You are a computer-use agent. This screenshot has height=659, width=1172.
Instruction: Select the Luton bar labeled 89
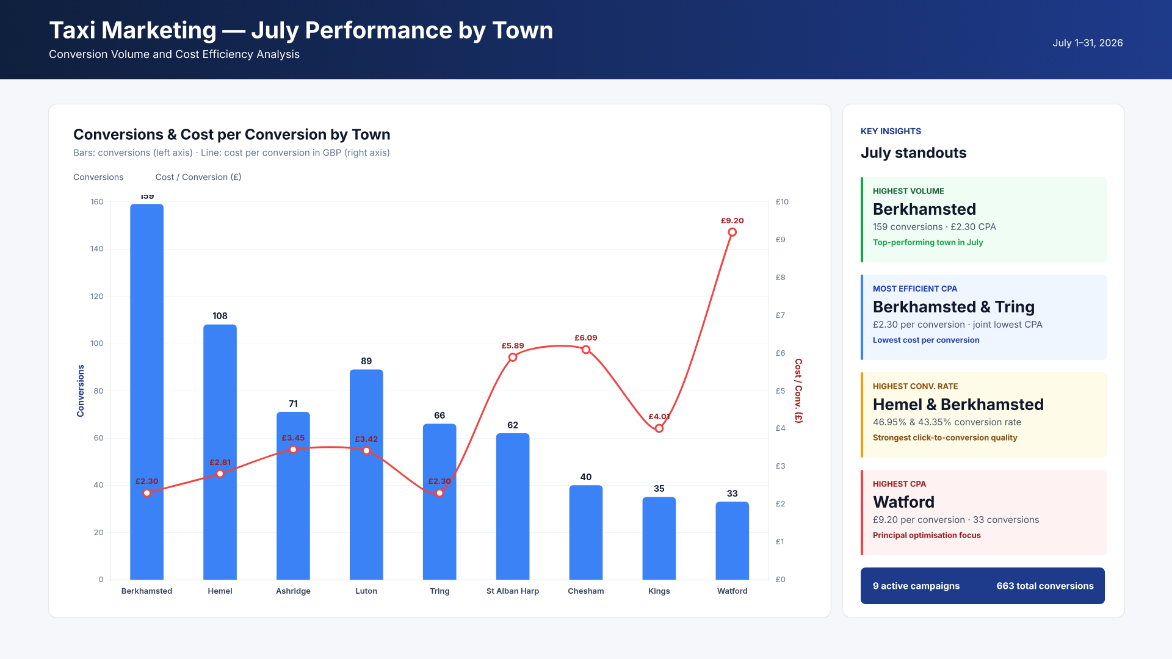[x=366, y=475]
